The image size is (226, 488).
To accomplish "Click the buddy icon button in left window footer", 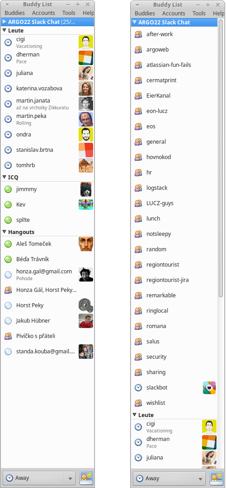I will click(x=86, y=478).
